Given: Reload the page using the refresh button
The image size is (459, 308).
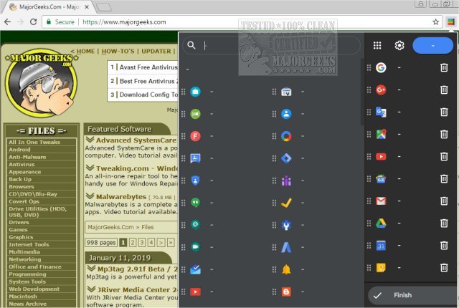Looking at the screenshot, I should click(x=33, y=22).
